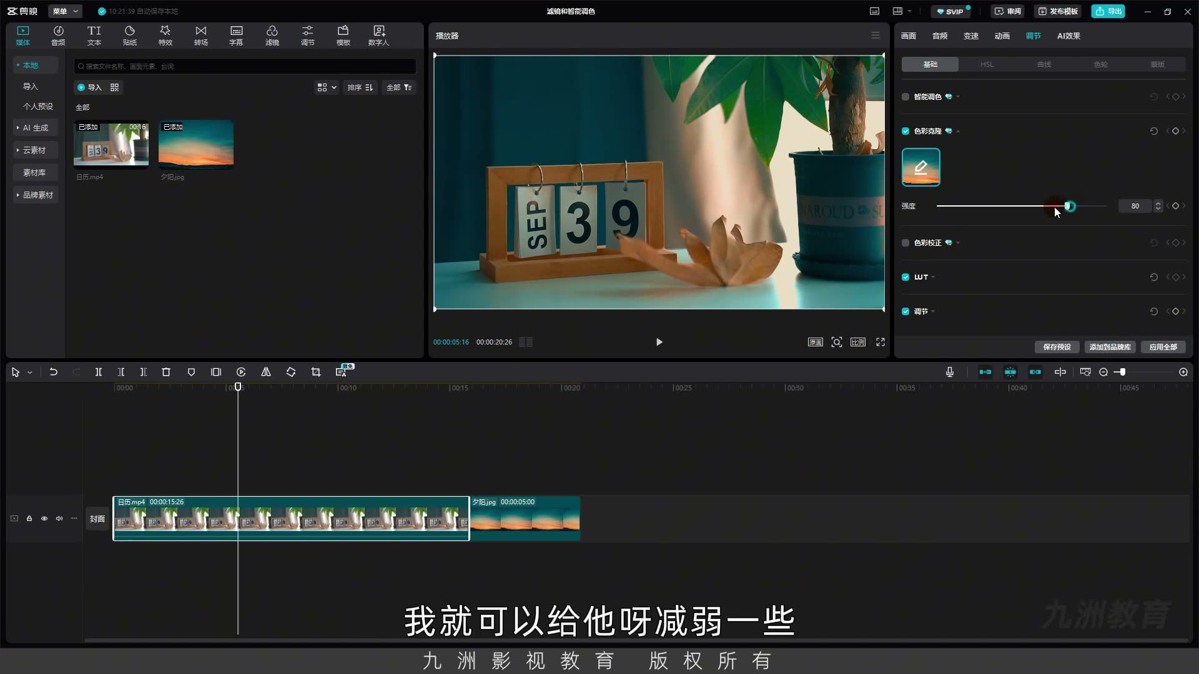
Task: Open the view mode grid dropdown
Action: point(327,87)
